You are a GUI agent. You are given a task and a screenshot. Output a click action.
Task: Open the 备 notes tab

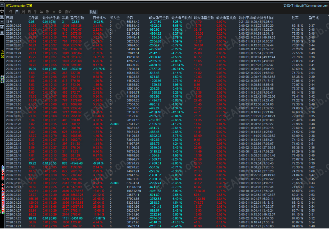(x=60, y=12)
